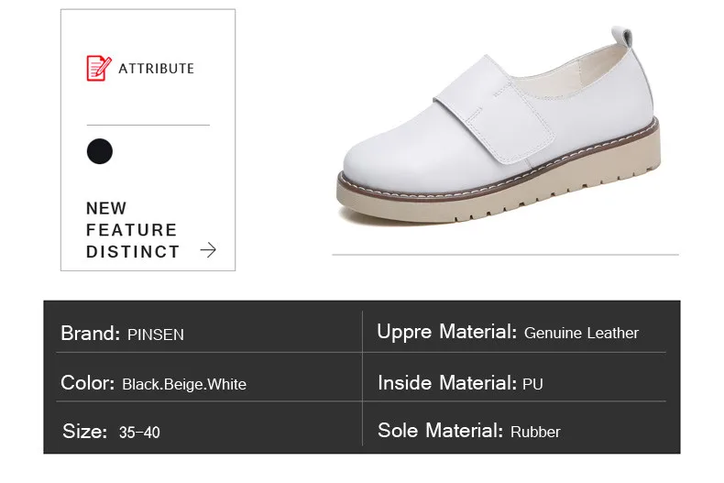Viewport: 724px width, 483px height.
Task: Click the heel pull tab on shoe
Action: 622,37
